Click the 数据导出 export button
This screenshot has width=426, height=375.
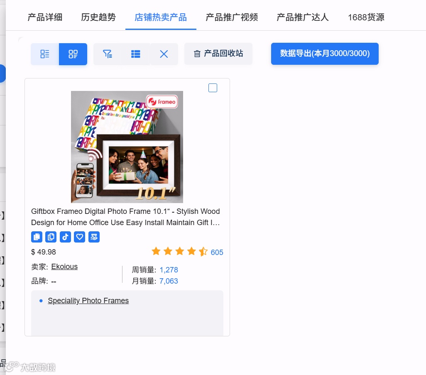325,54
